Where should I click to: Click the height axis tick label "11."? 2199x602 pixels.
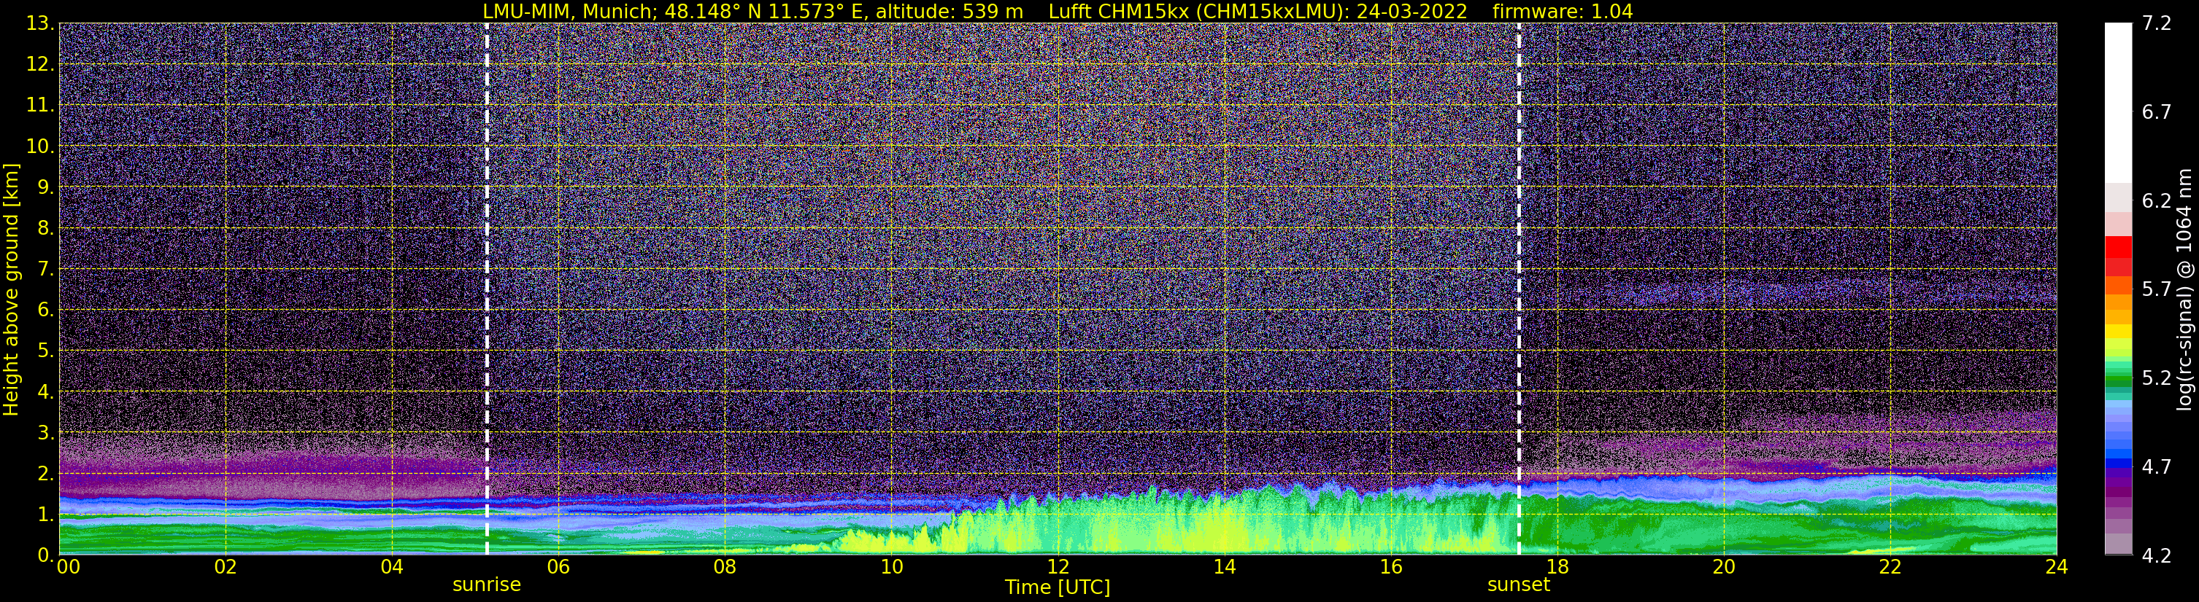pos(40,105)
